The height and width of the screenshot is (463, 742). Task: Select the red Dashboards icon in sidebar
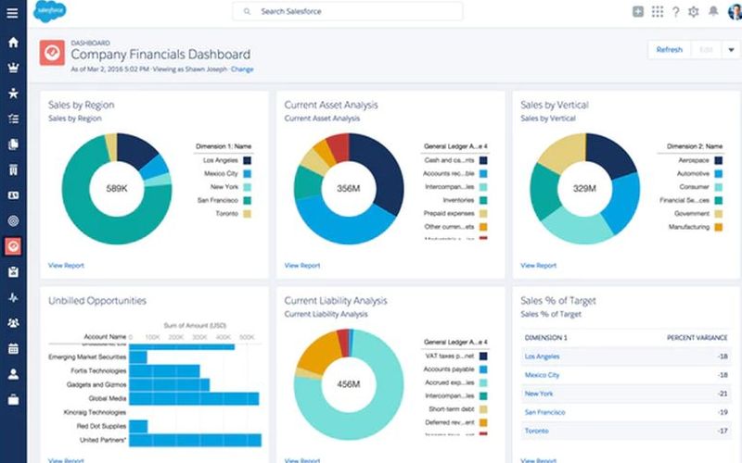13,246
